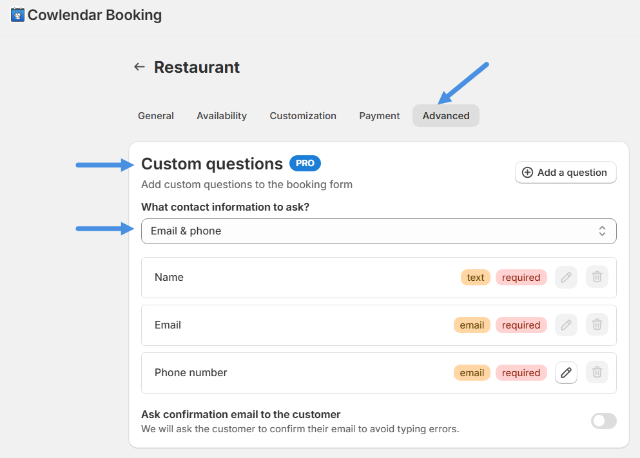
Task: Click the text tag in the Name row
Action: click(476, 278)
